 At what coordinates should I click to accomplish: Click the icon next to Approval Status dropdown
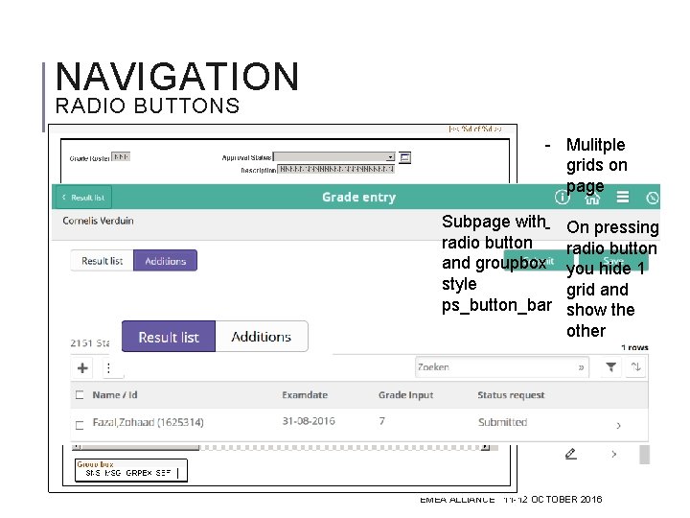[404, 157]
